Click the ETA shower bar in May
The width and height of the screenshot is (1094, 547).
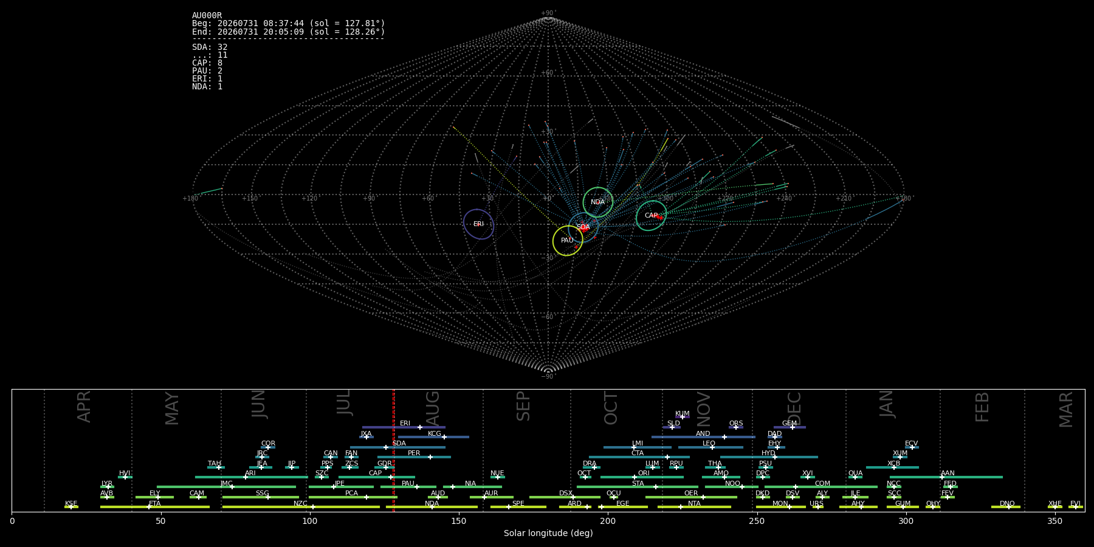click(155, 507)
